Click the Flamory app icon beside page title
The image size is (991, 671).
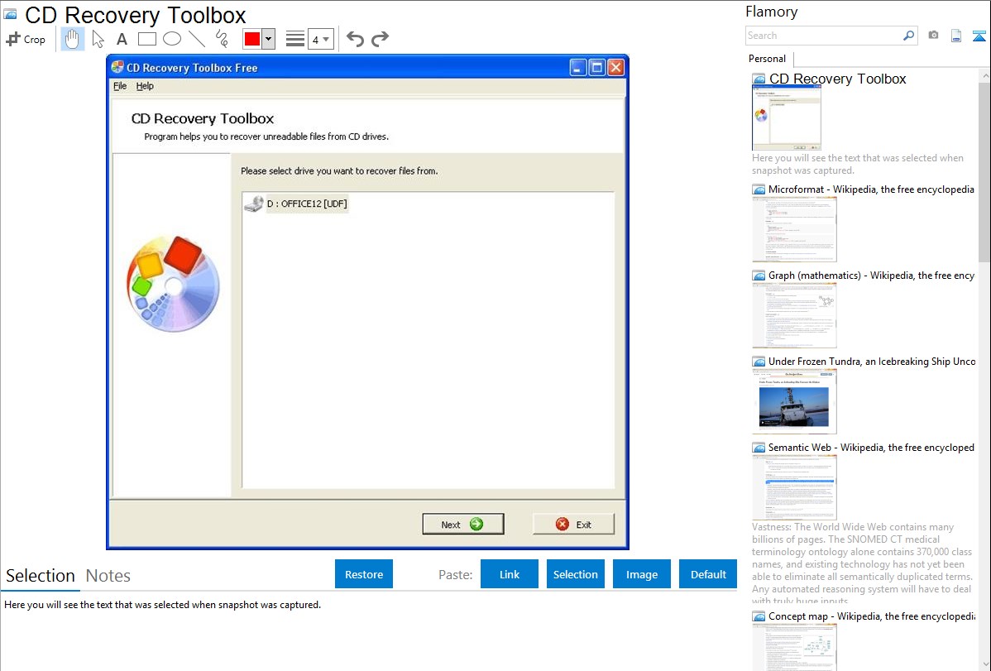(10, 15)
